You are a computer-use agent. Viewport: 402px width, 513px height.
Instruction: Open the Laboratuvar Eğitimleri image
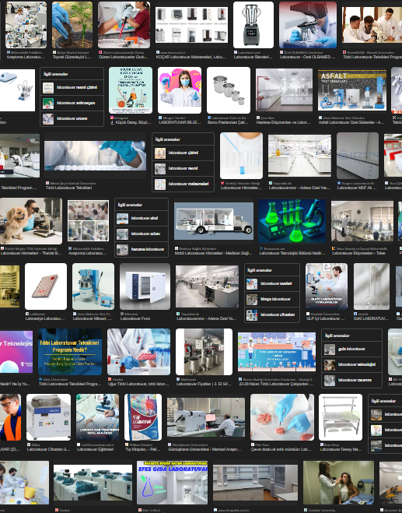97,417
